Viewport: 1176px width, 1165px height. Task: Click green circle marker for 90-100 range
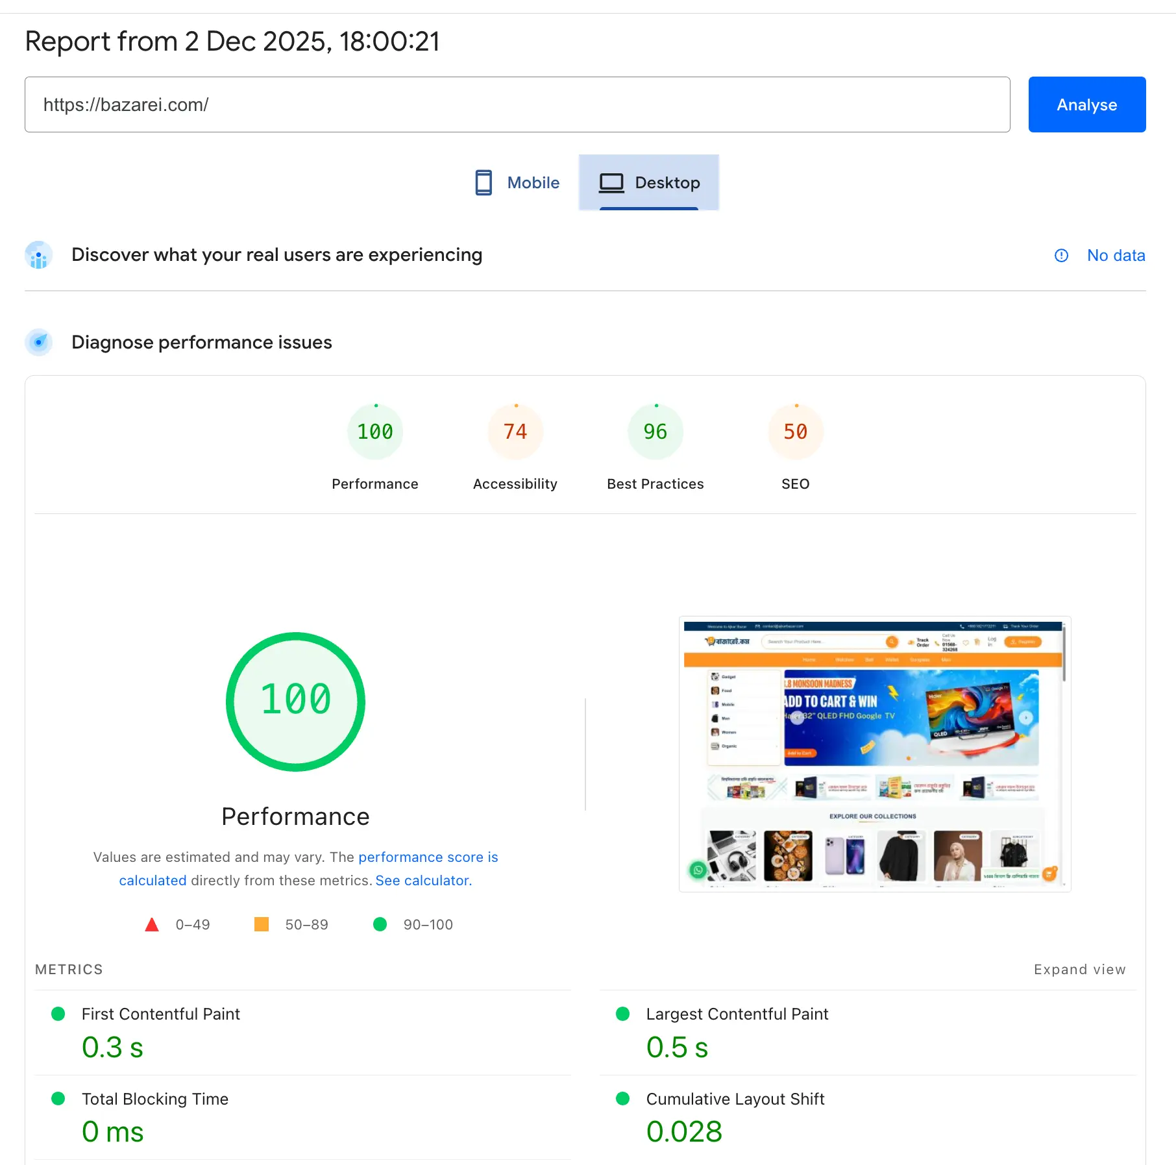380,924
